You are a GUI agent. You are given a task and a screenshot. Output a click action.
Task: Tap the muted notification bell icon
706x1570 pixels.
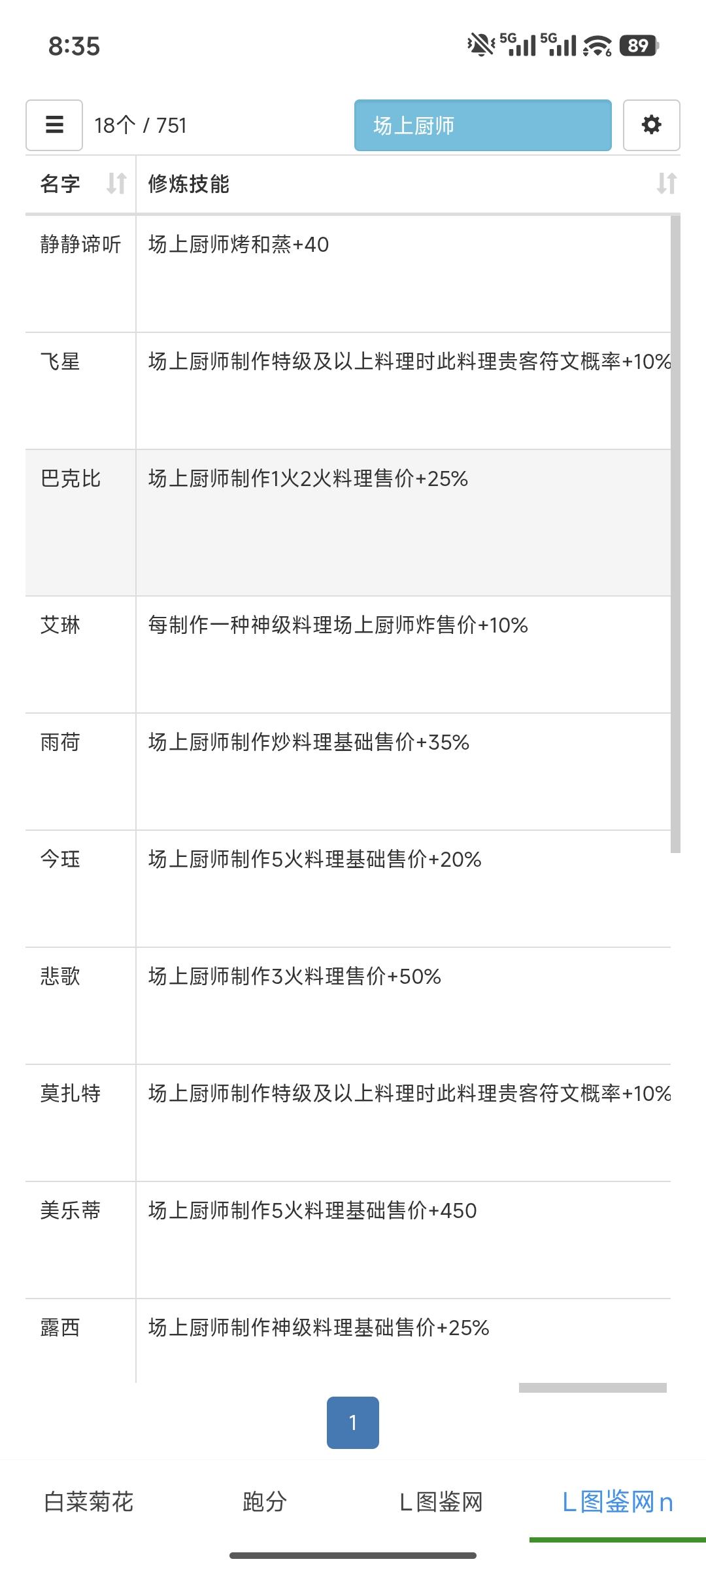click(x=480, y=45)
